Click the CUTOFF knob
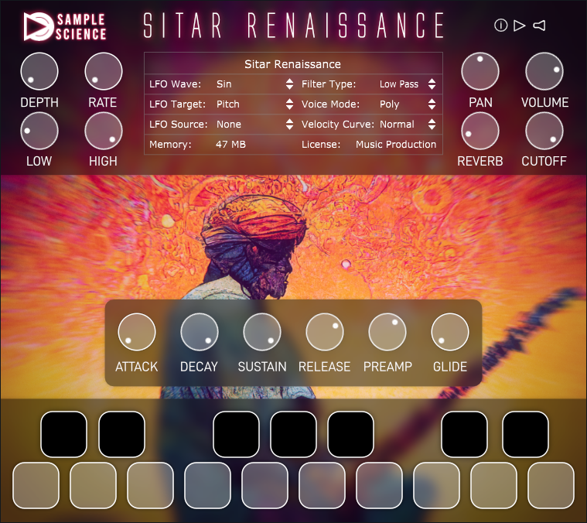This screenshot has width=587, height=523. tap(544, 131)
